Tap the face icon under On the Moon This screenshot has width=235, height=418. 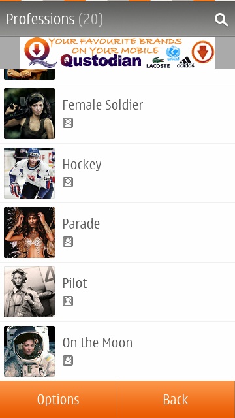click(x=68, y=361)
